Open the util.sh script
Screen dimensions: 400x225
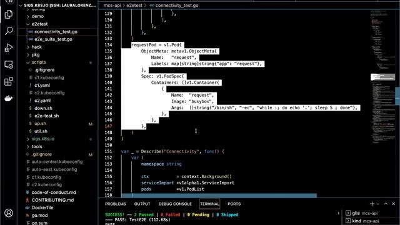(x=57, y=131)
